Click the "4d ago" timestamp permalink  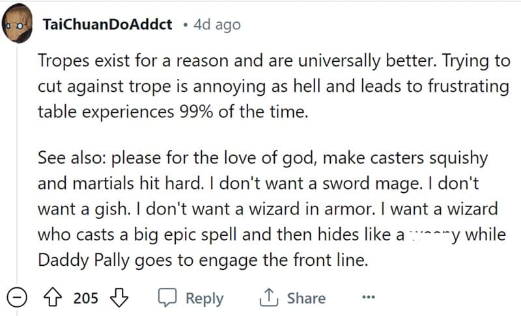[x=216, y=25]
